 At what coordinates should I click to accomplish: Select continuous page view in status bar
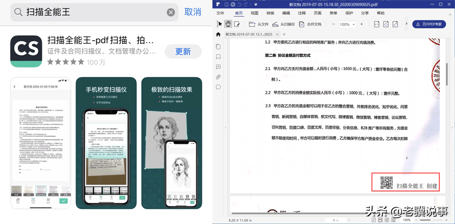click(x=380, y=220)
